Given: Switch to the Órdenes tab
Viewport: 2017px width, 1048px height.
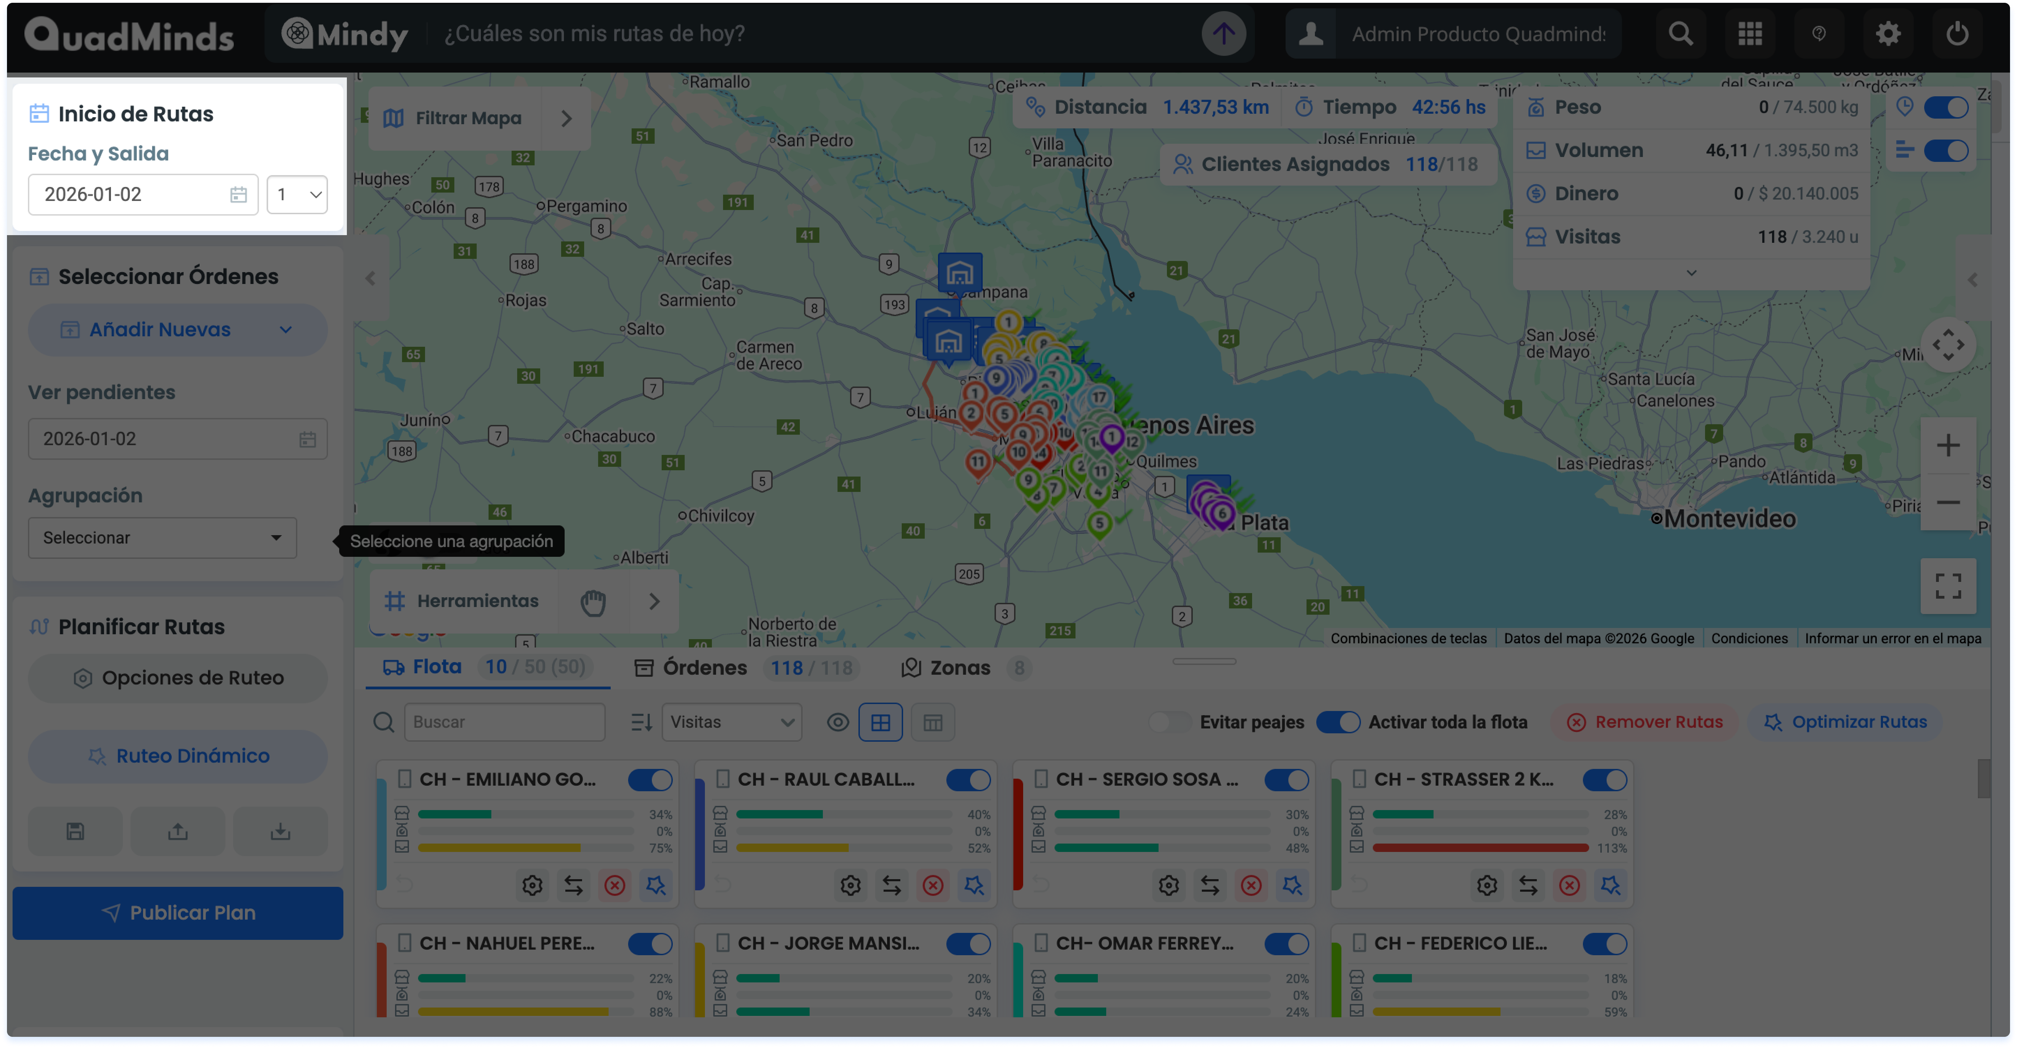Looking at the screenshot, I should pos(705,668).
